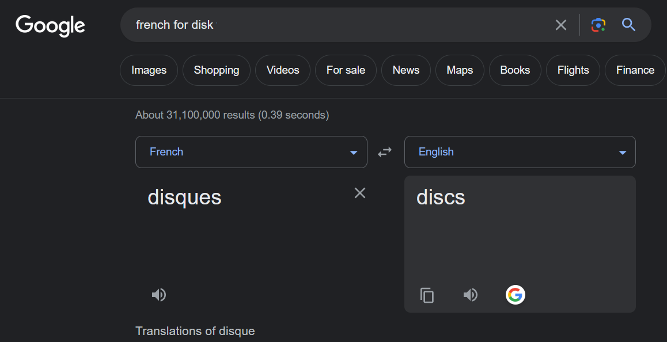Listen to English pronunciation of discs
Image resolution: width=667 pixels, height=342 pixels.
point(471,295)
